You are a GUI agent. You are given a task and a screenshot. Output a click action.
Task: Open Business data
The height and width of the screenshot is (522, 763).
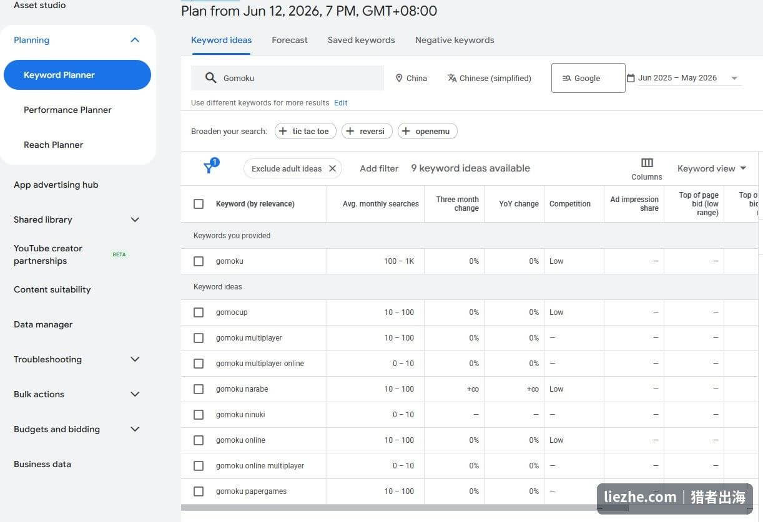42,464
